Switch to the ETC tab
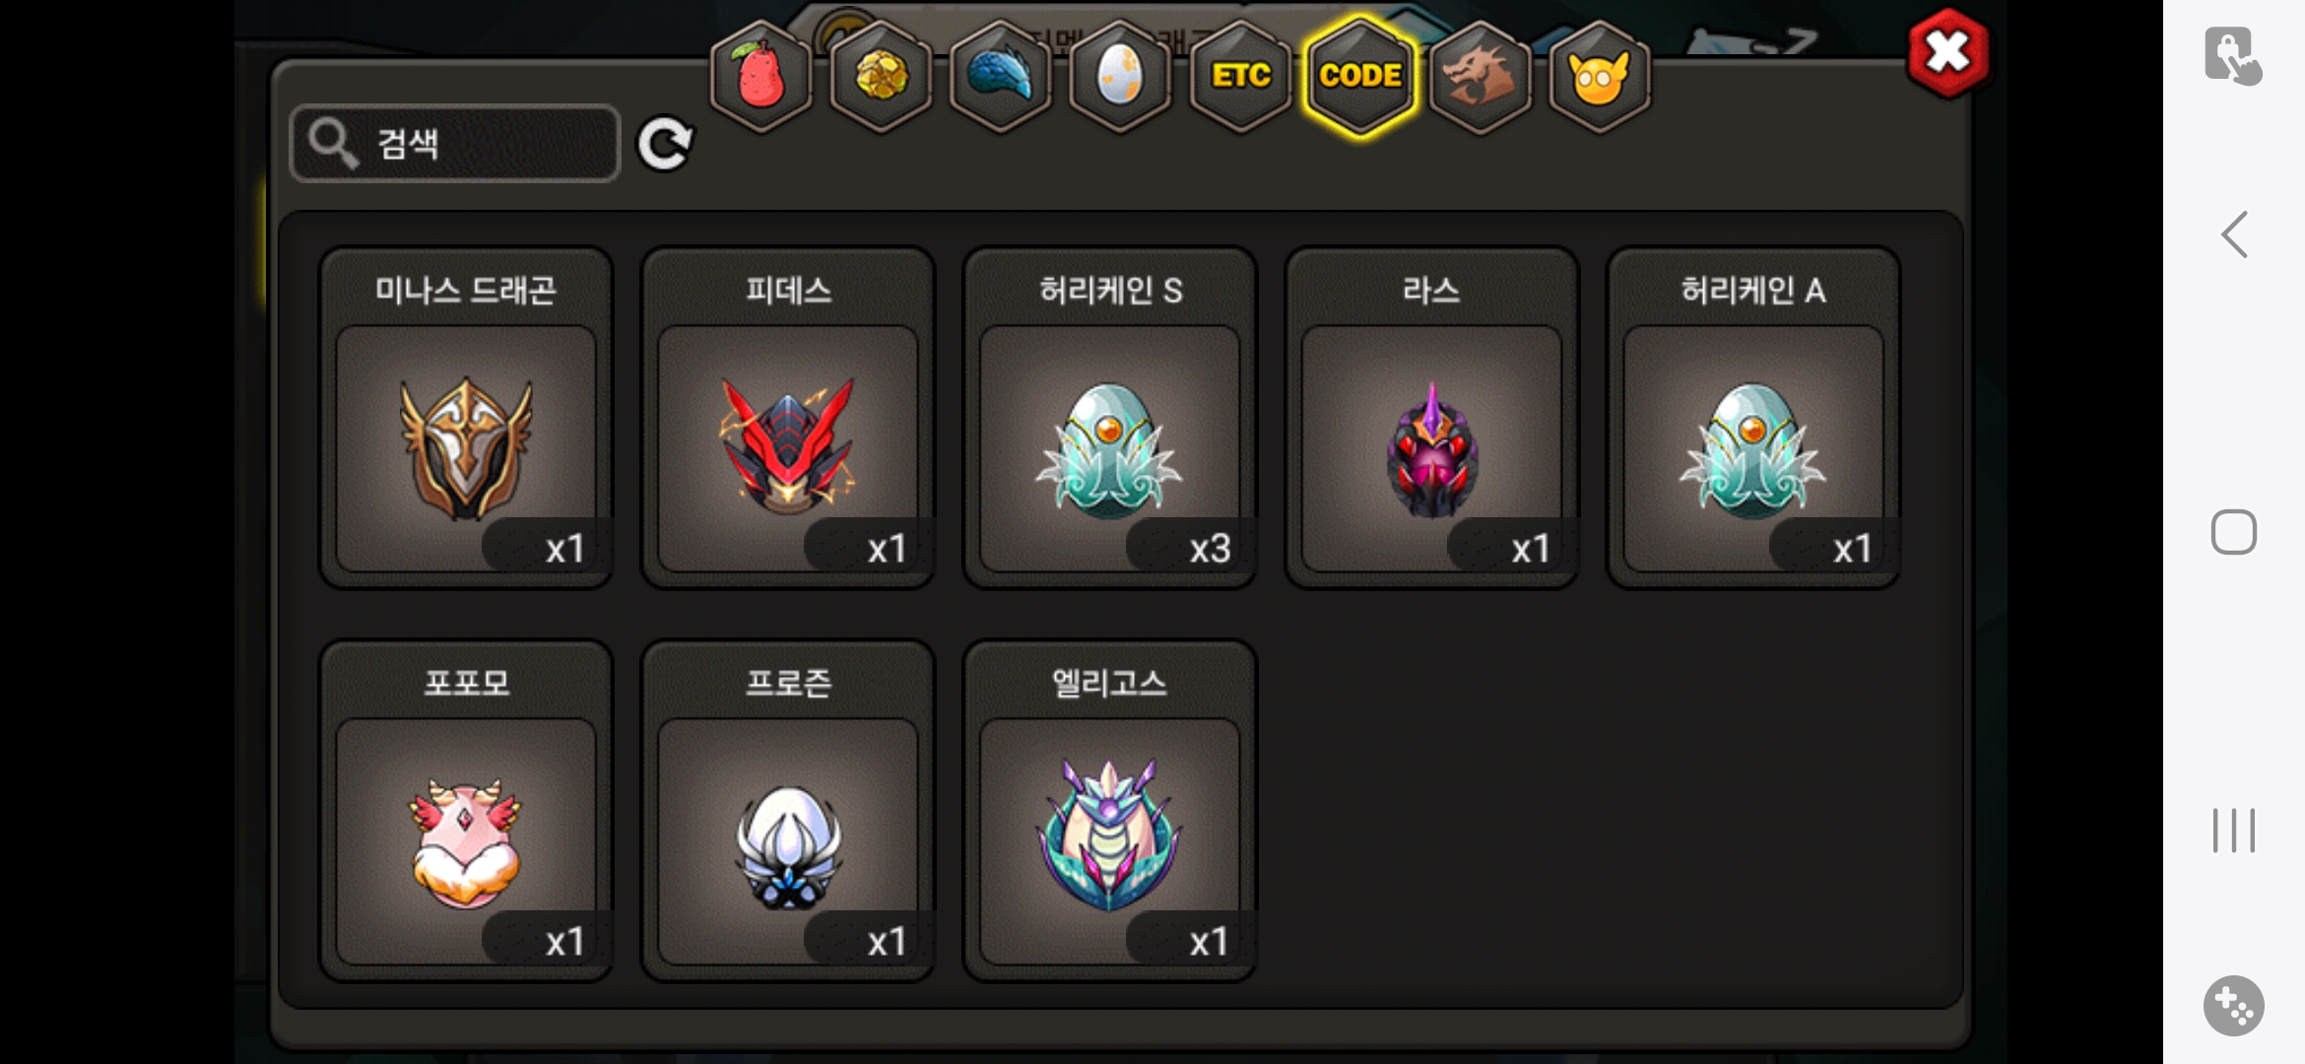The image size is (2305, 1064). tap(1240, 77)
